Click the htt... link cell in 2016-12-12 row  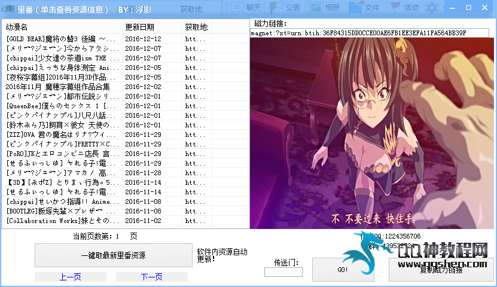pos(195,39)
